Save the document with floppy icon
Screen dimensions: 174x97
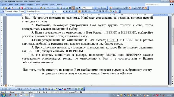(x=9, y=8)
